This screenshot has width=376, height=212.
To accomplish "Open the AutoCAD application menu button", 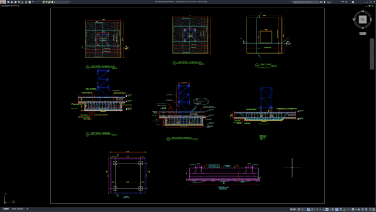I will (2, 2).
